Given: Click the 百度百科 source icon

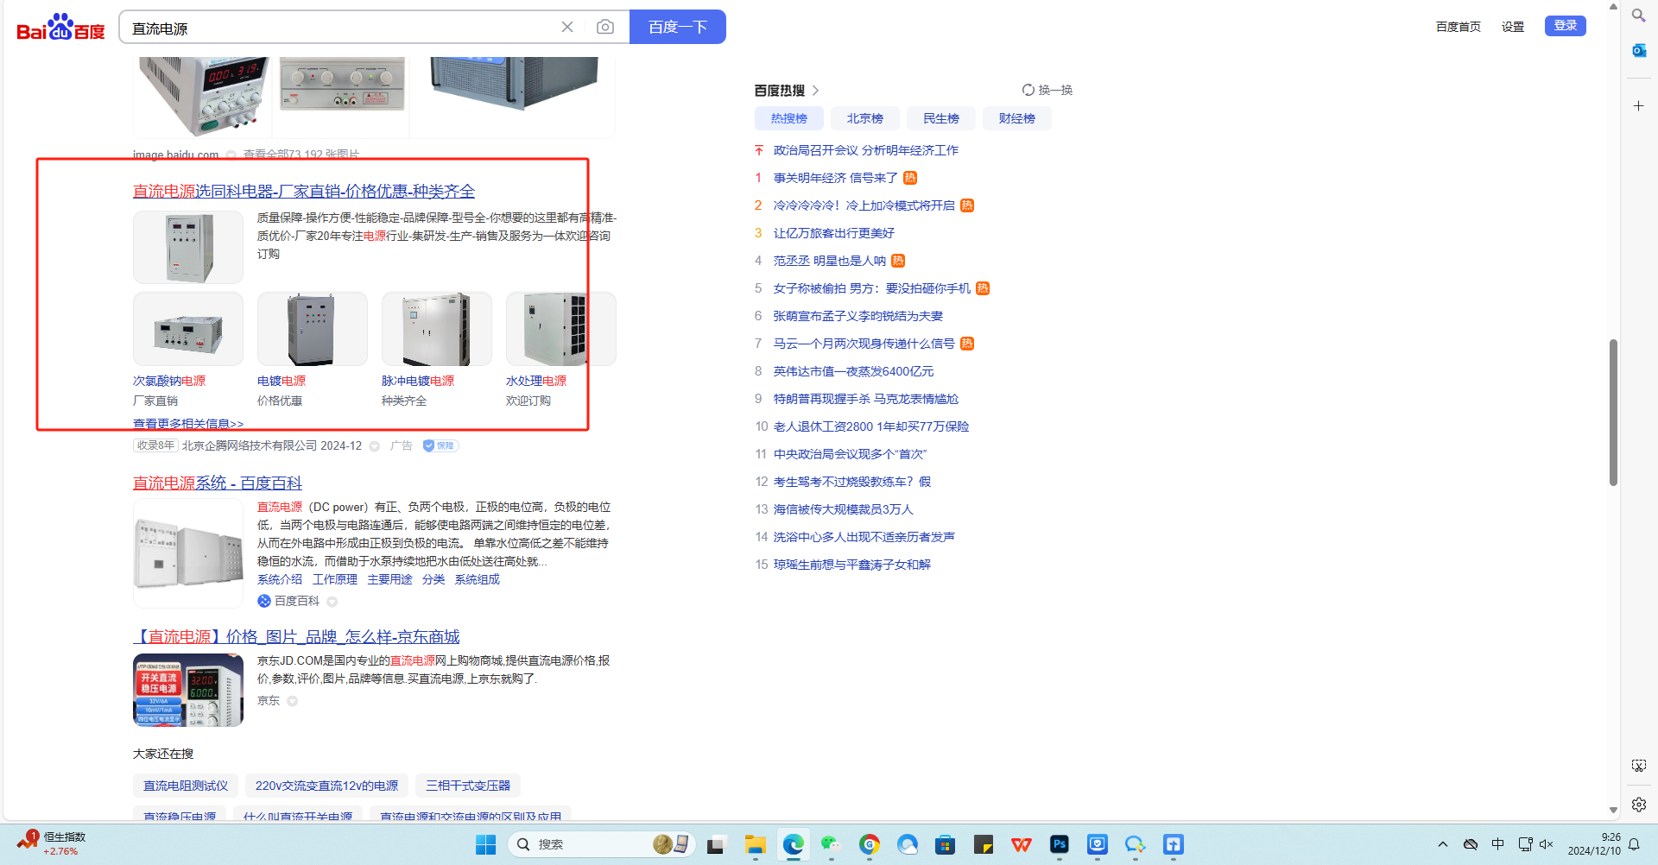Looking at the screenshot, I should point(264,601).
